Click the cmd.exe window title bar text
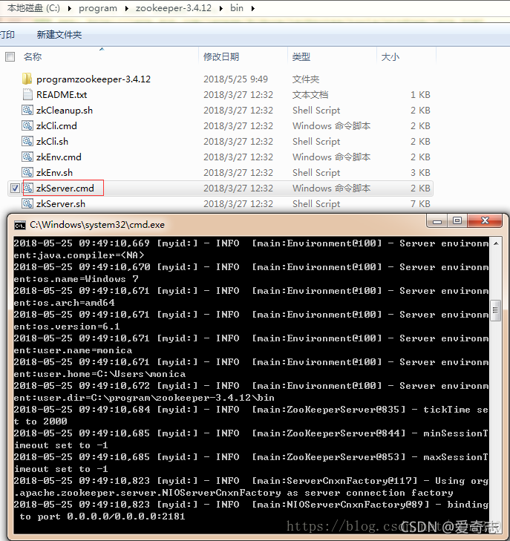The image size is (510, 541). coord(97,225)
